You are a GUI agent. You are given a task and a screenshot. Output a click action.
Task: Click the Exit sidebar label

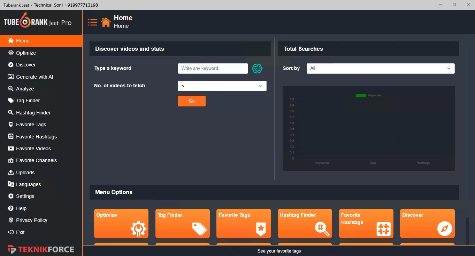[x=20, y=232]
